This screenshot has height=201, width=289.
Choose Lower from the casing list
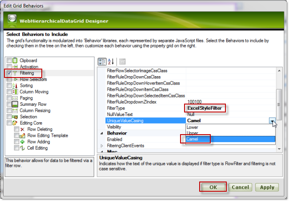(193, 127)
